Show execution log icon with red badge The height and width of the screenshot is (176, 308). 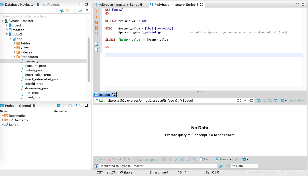coord(97,49)
